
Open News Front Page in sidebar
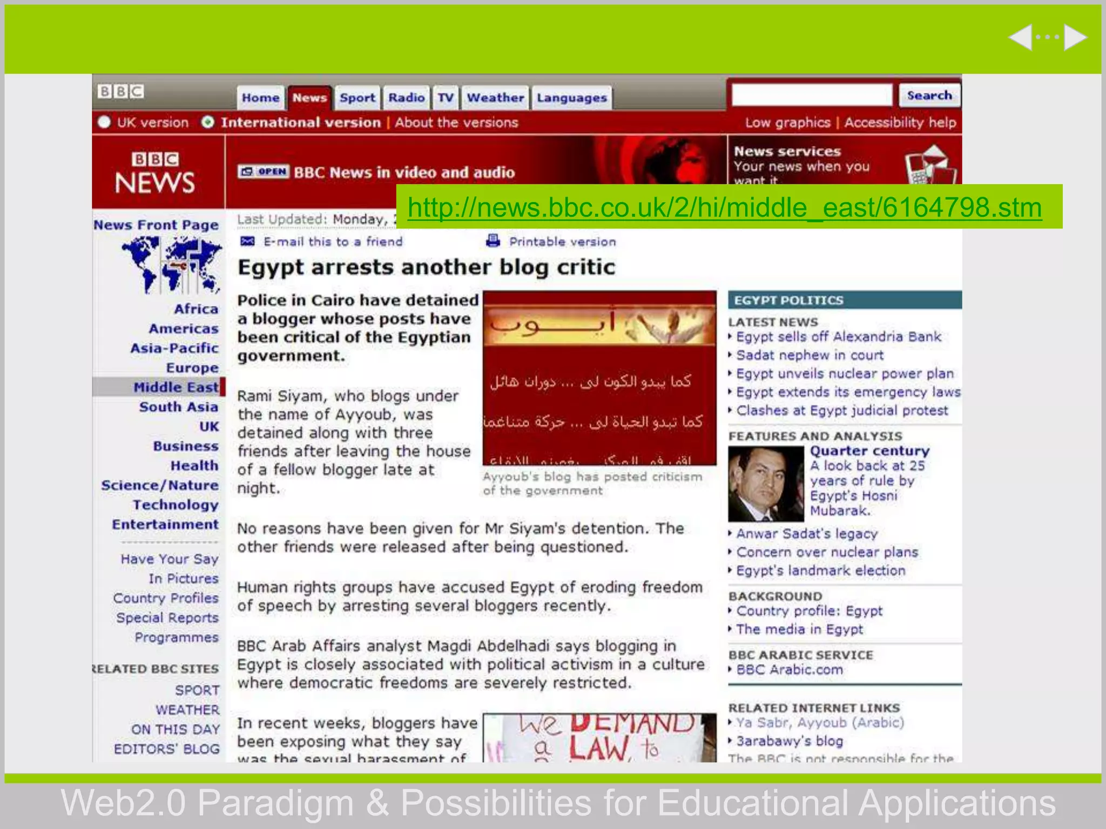click(x=156, y=225)
